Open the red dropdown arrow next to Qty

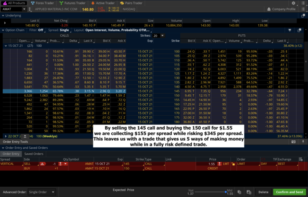click(x=65, y=164)
